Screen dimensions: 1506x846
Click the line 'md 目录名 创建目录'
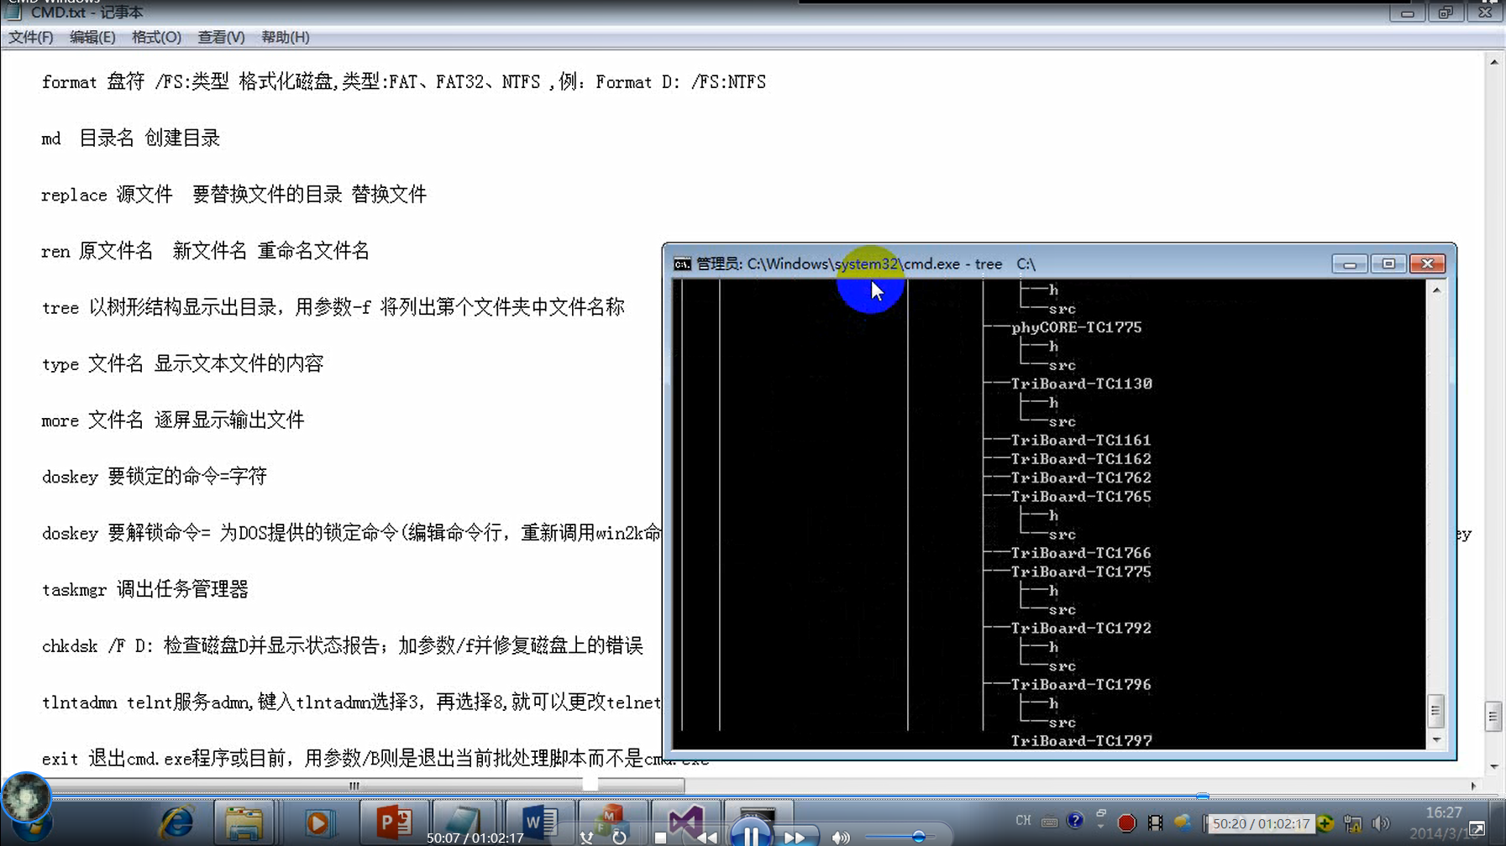tap(131, 138)
